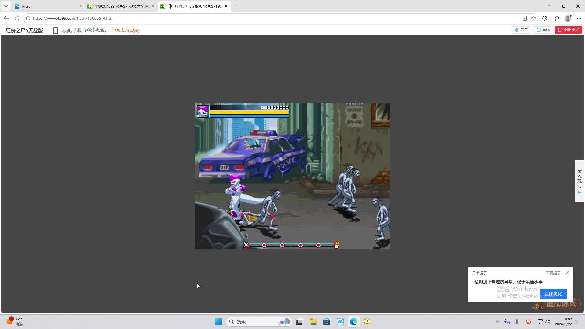Open the notification center bell icon
This screenshot has height=329, width=585.
[576, 322]
